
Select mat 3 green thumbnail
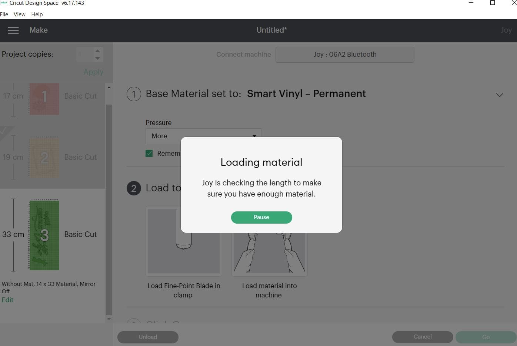(44, 235)
